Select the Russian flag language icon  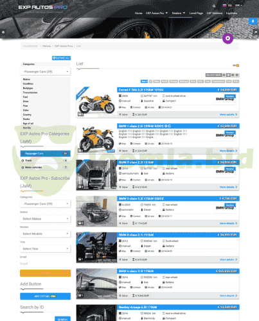tap(224, 5)
